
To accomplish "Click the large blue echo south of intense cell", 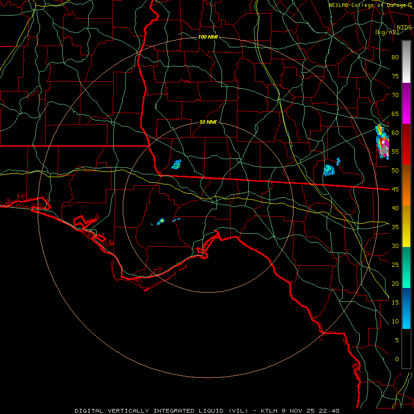I will 329,170.
